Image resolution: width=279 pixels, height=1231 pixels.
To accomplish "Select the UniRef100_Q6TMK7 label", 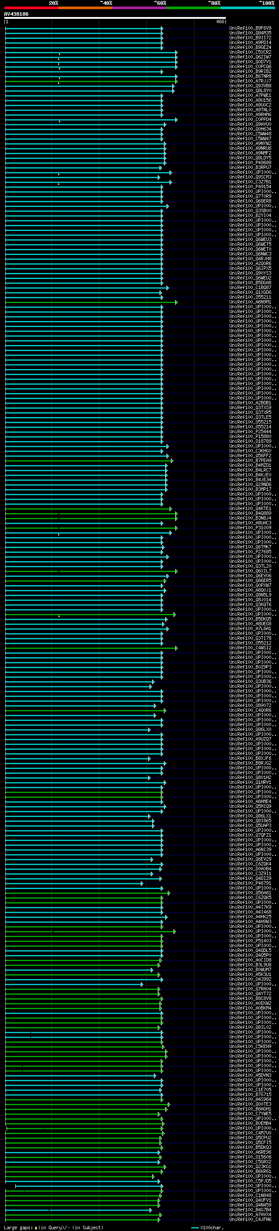I will (x=250, y=547).
